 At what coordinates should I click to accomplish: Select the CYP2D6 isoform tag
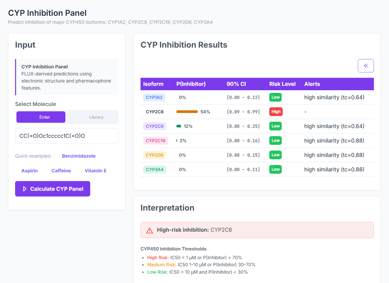pos(155,155)
